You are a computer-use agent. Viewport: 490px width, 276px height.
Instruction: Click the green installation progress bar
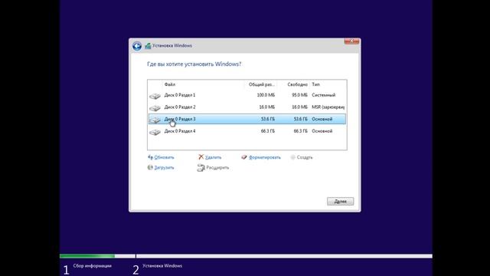(87, 256)
